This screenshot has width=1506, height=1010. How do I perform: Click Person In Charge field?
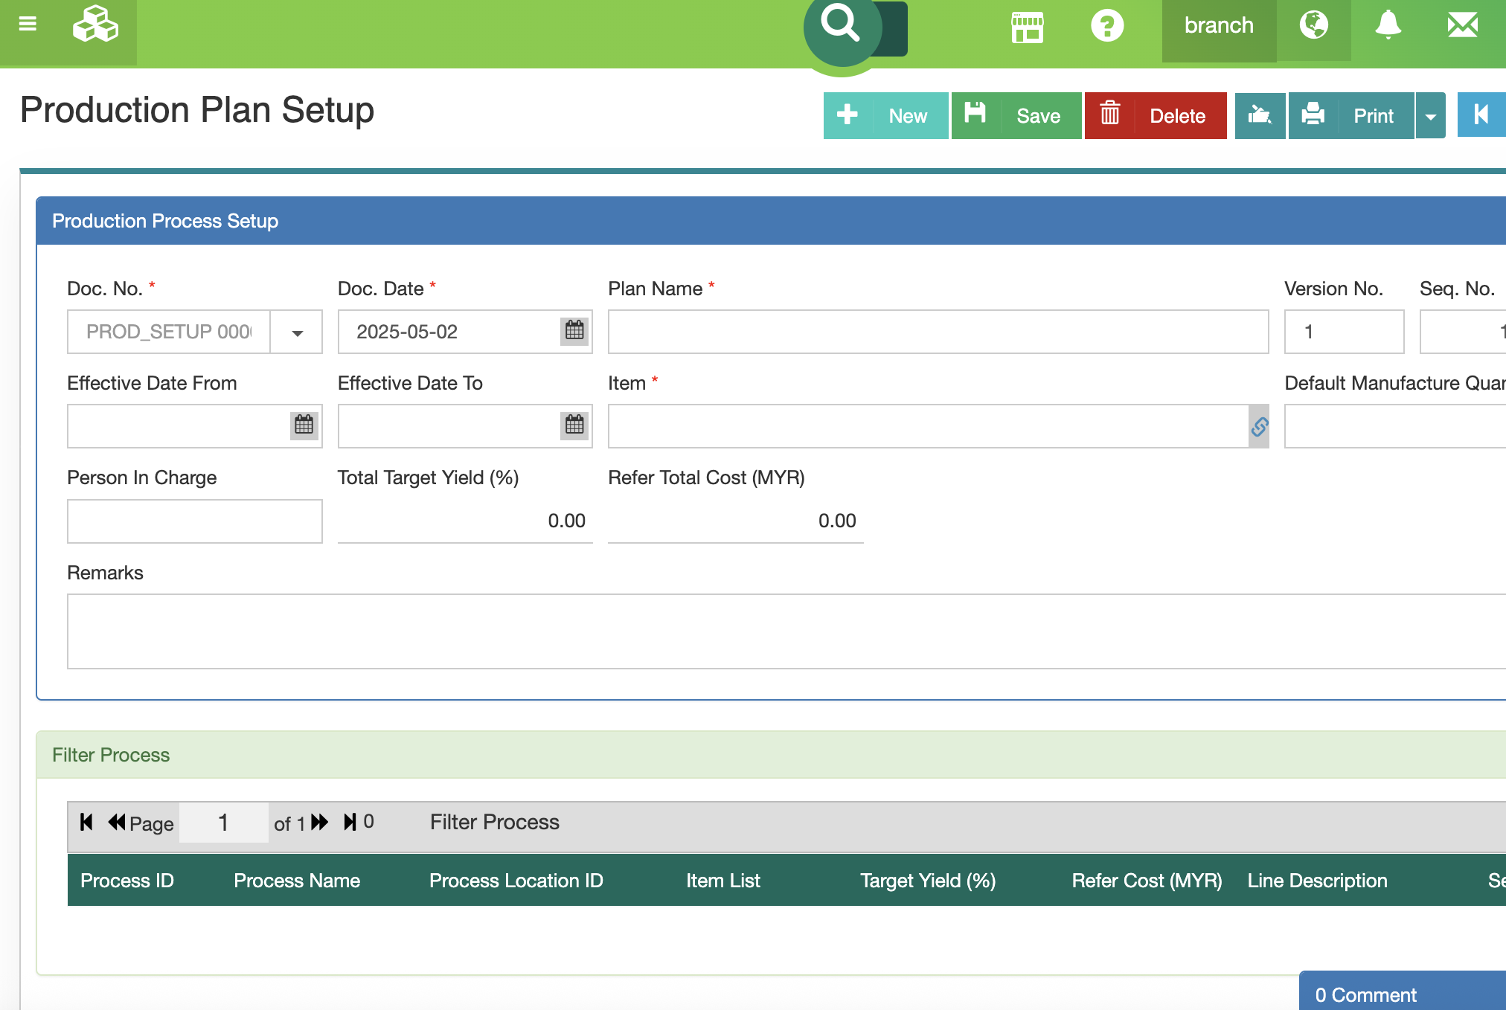tap(195, 521)
